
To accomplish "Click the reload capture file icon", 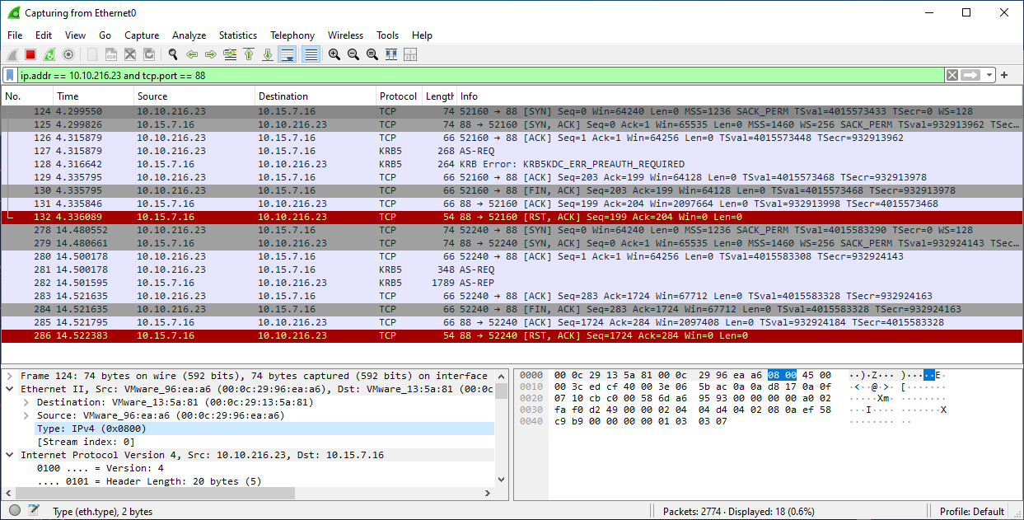I will point(149,54).
